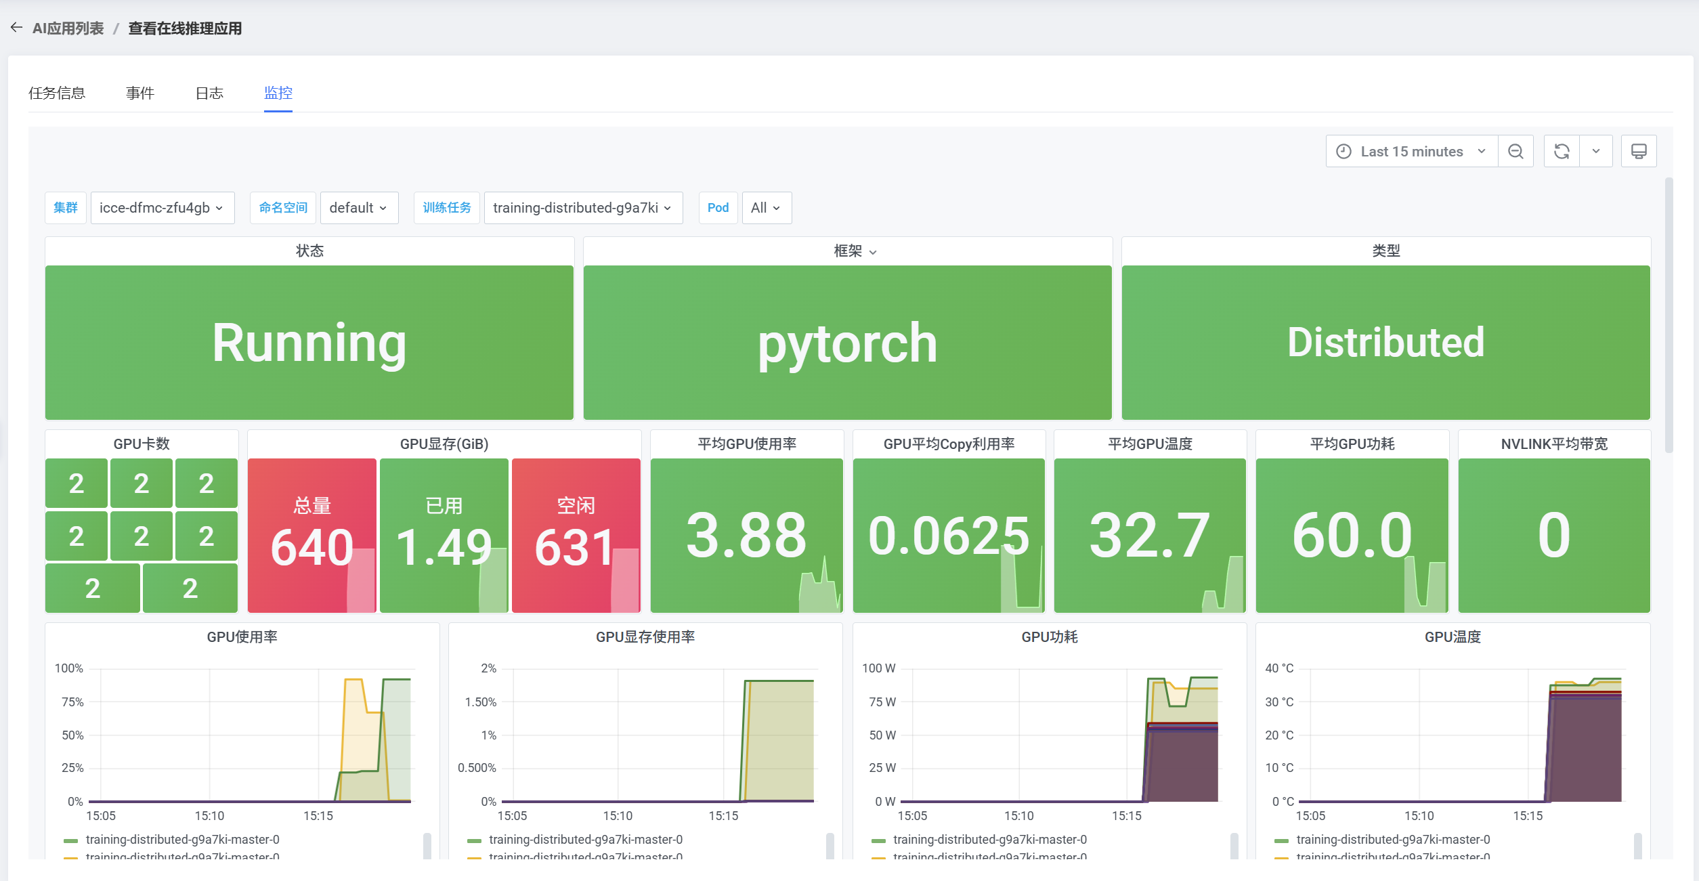This screenshot has height=881, width=1699.
Task: Click the dashboard vertical scrollbar
Action: [1669, 315]
